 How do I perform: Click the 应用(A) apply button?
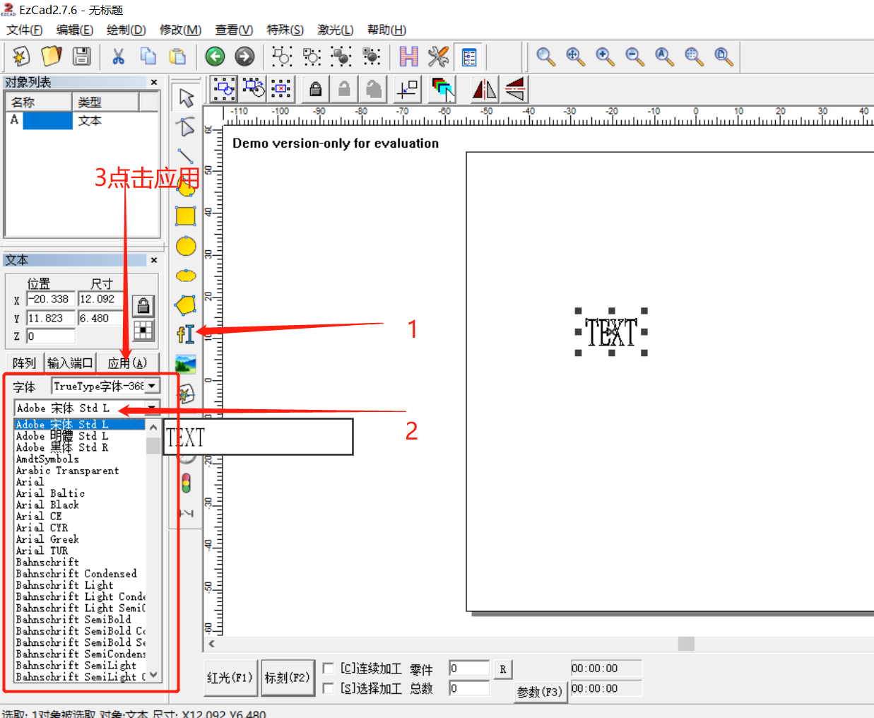pyautogui.click(x=128, y=363)
